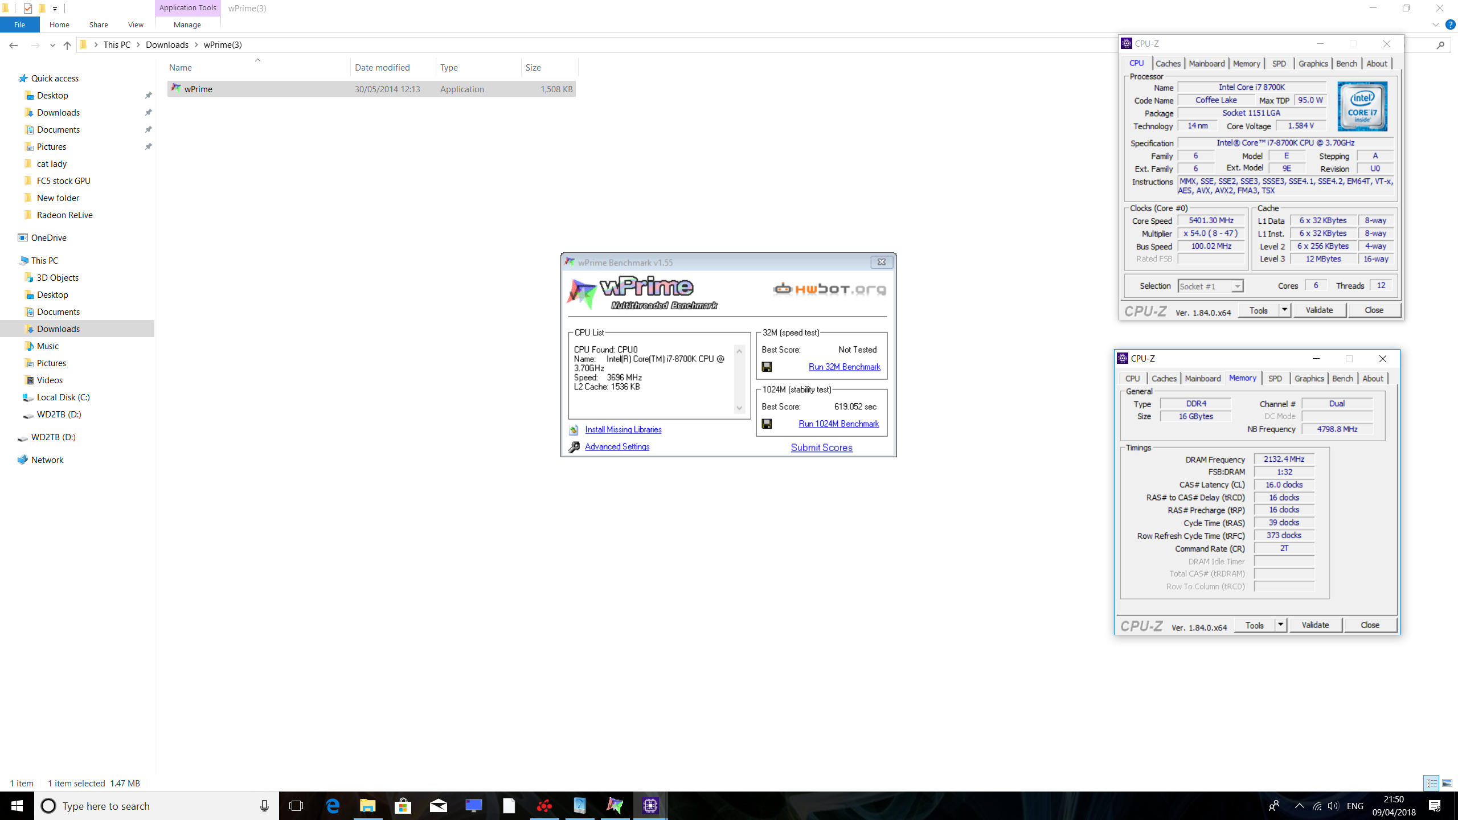Launch Microsoft Edge from the taskbar

[x=333, y=806]
